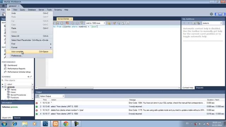
Task: Collapse the genesis schema node
Action: pos(2,87)
